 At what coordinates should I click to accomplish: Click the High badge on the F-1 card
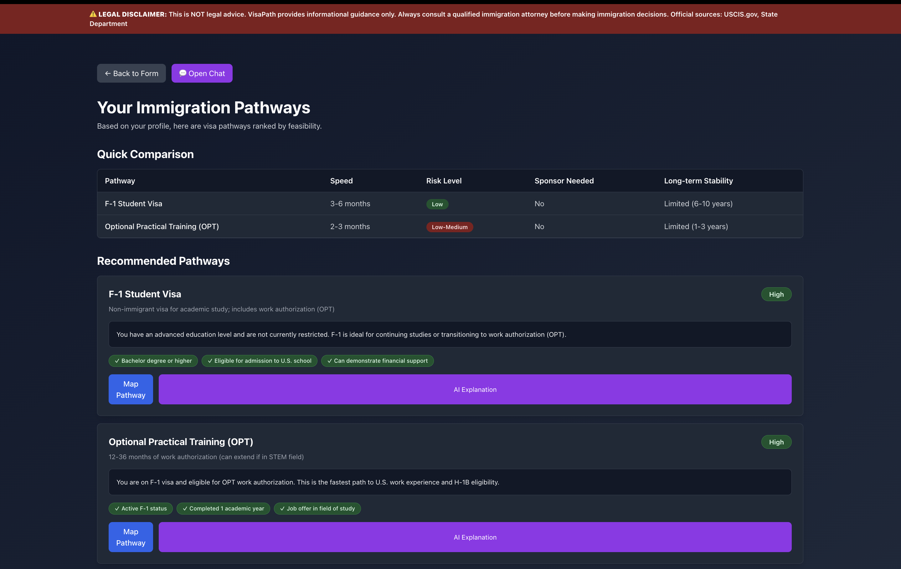coord(776,295)
